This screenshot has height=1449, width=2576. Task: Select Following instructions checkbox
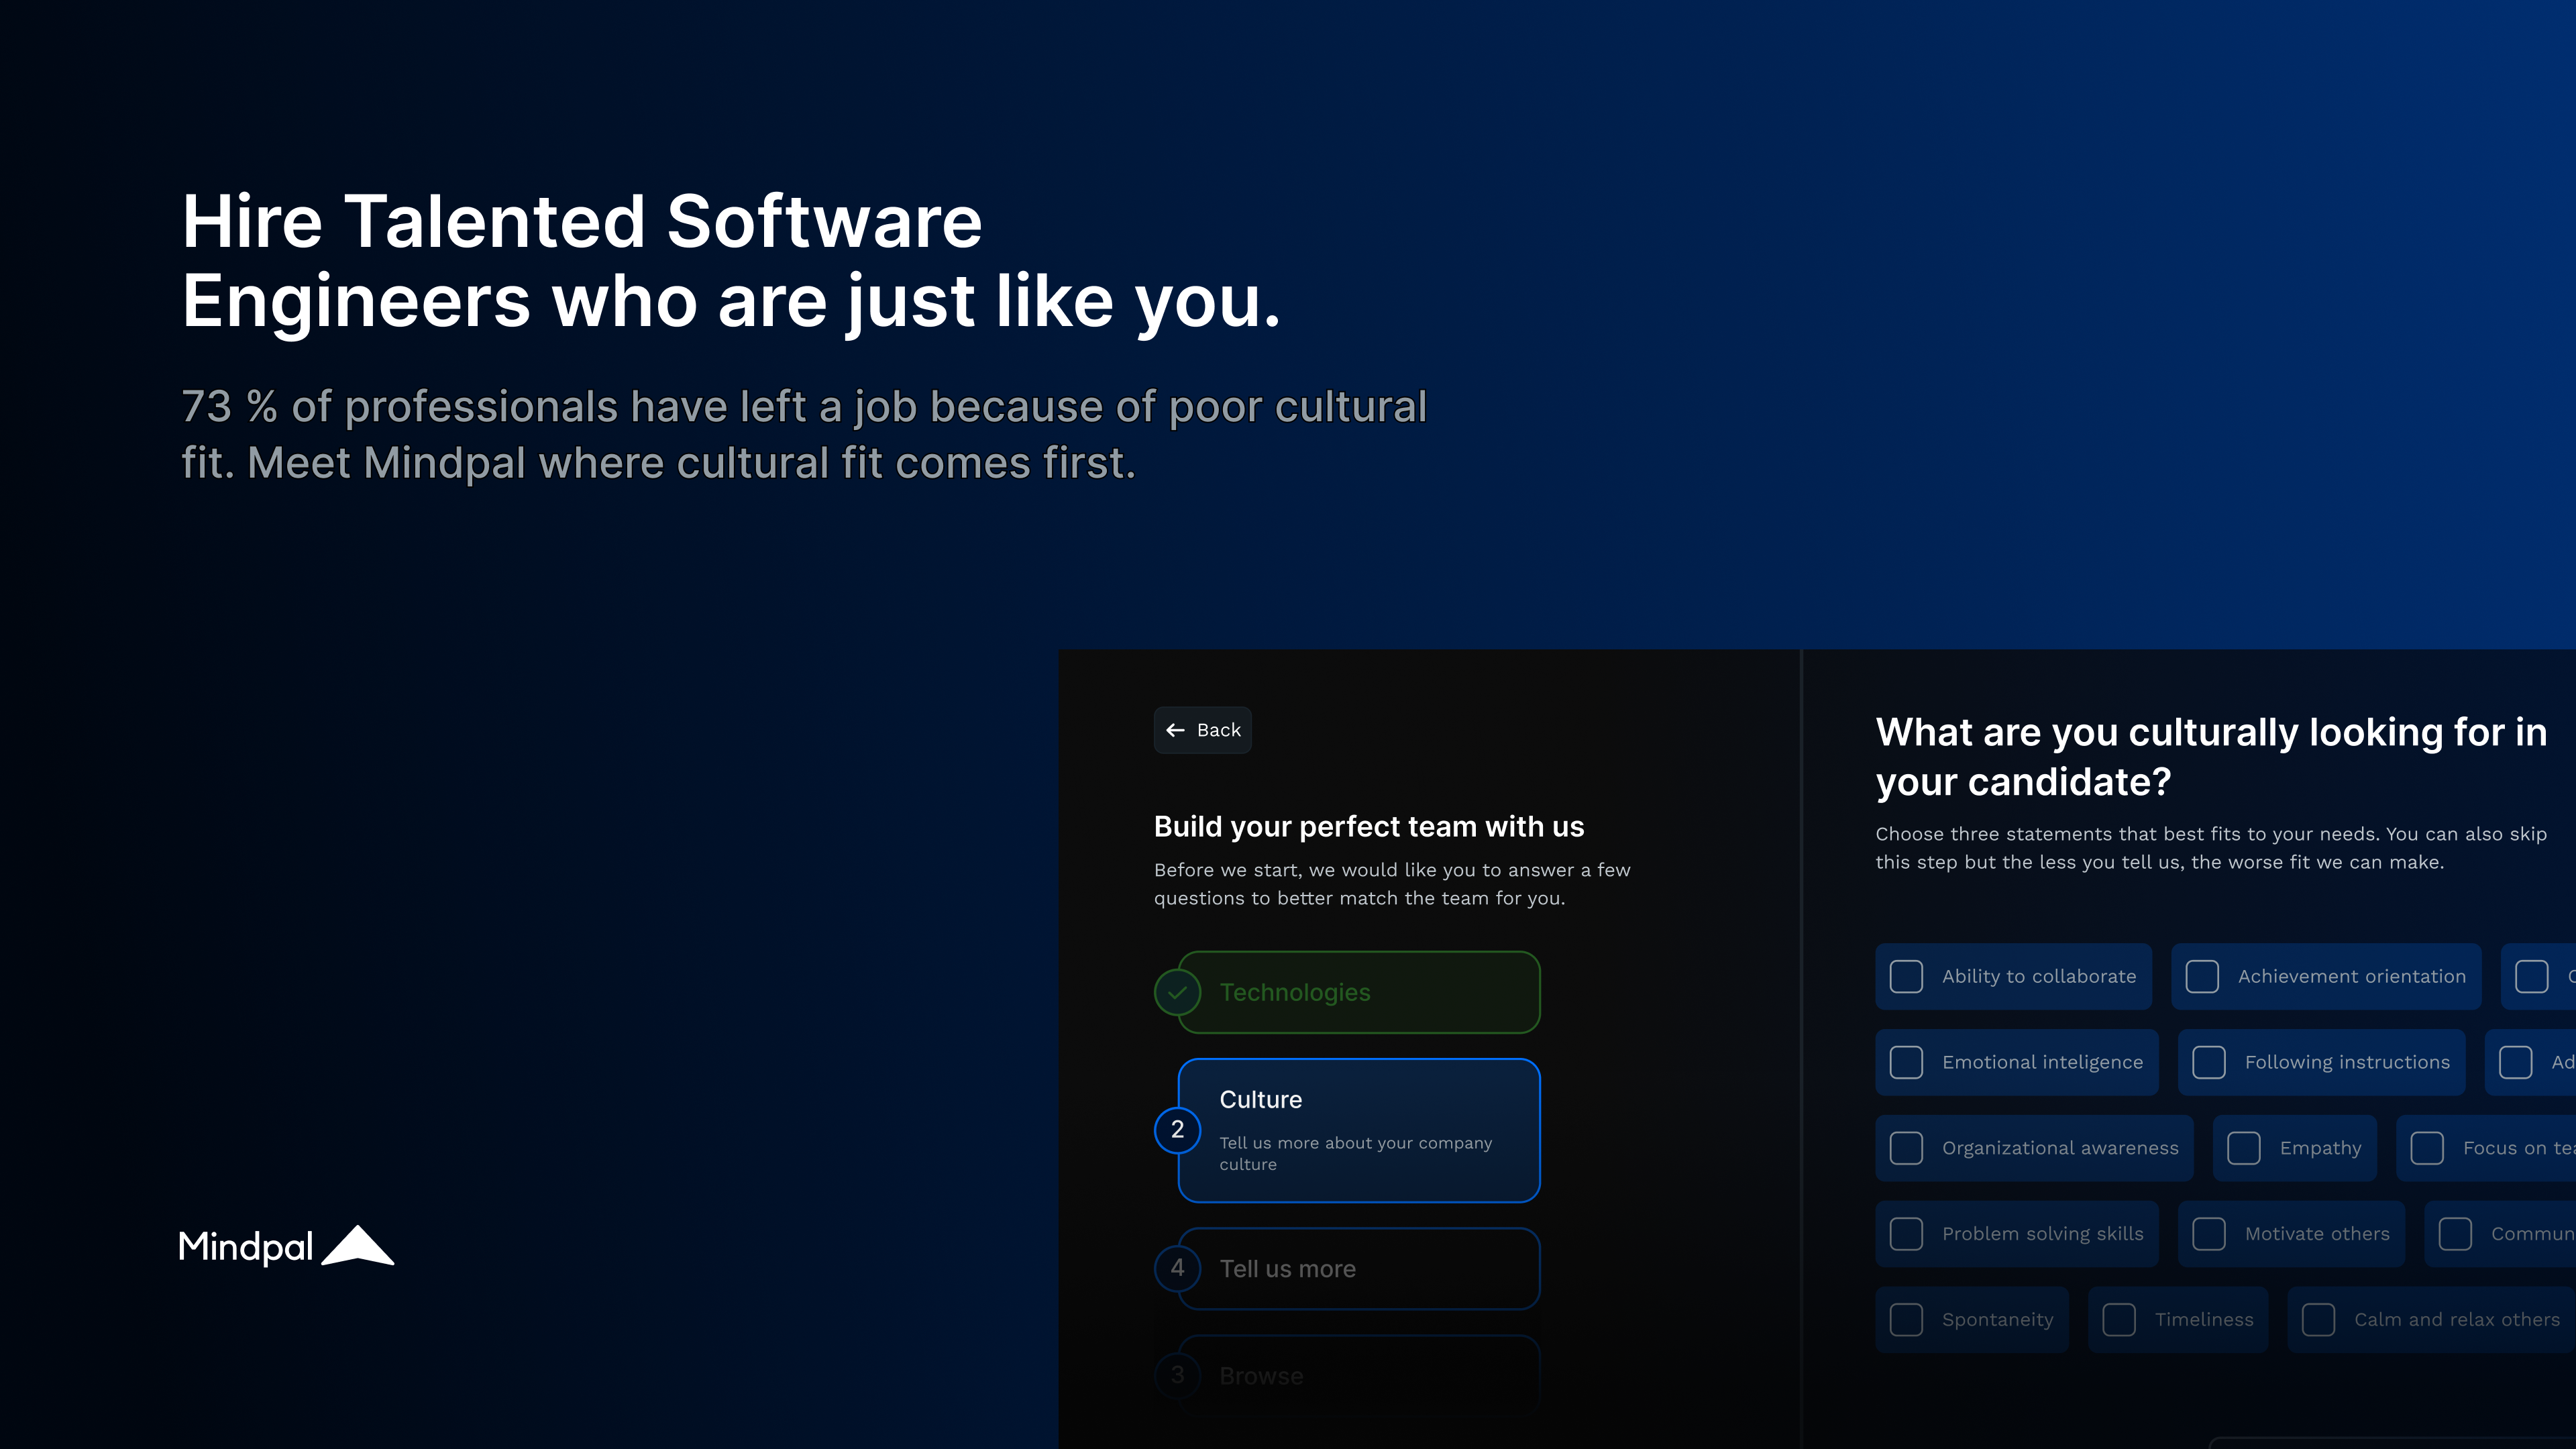click(x=2209, y=1062)
